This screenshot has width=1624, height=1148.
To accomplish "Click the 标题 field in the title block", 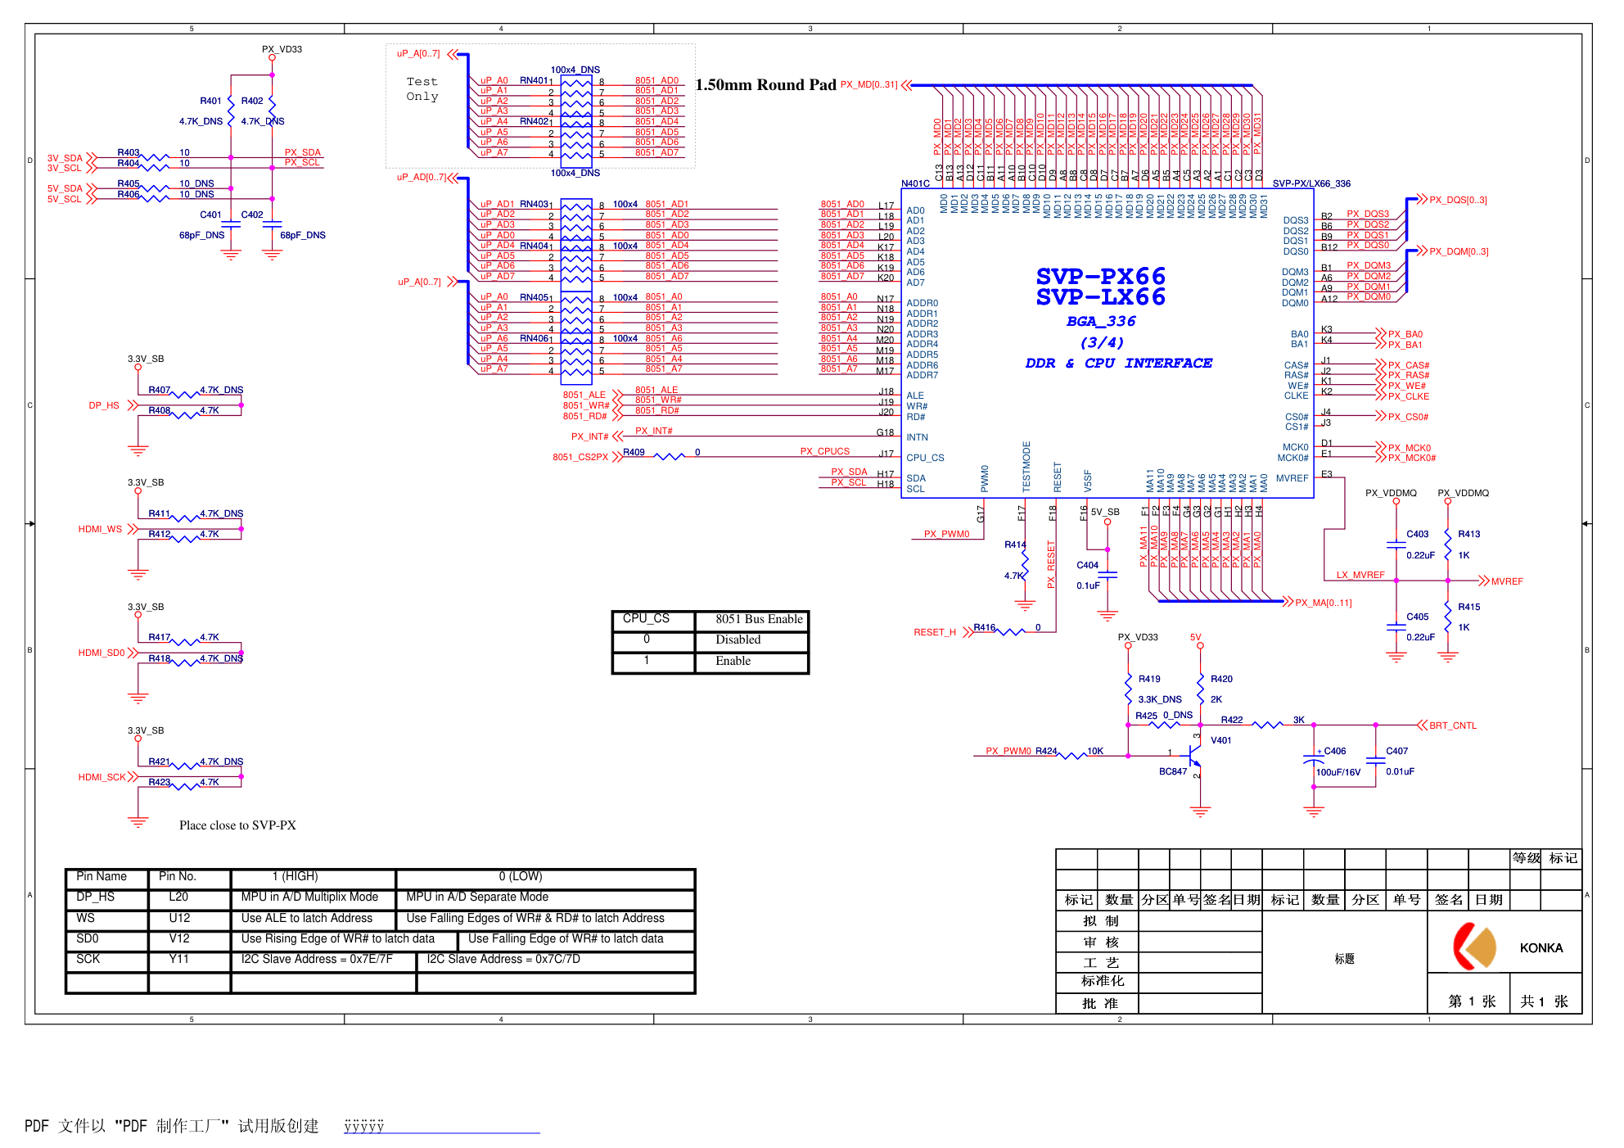I will (1344, 958).
